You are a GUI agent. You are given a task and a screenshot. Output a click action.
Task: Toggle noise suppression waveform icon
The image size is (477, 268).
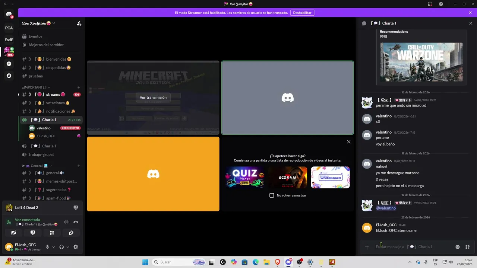(x=67, y=222)
